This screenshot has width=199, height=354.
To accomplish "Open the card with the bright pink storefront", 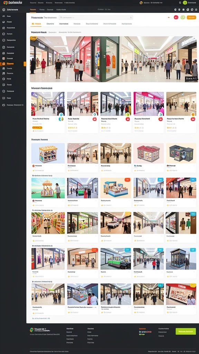I will 149,112.
